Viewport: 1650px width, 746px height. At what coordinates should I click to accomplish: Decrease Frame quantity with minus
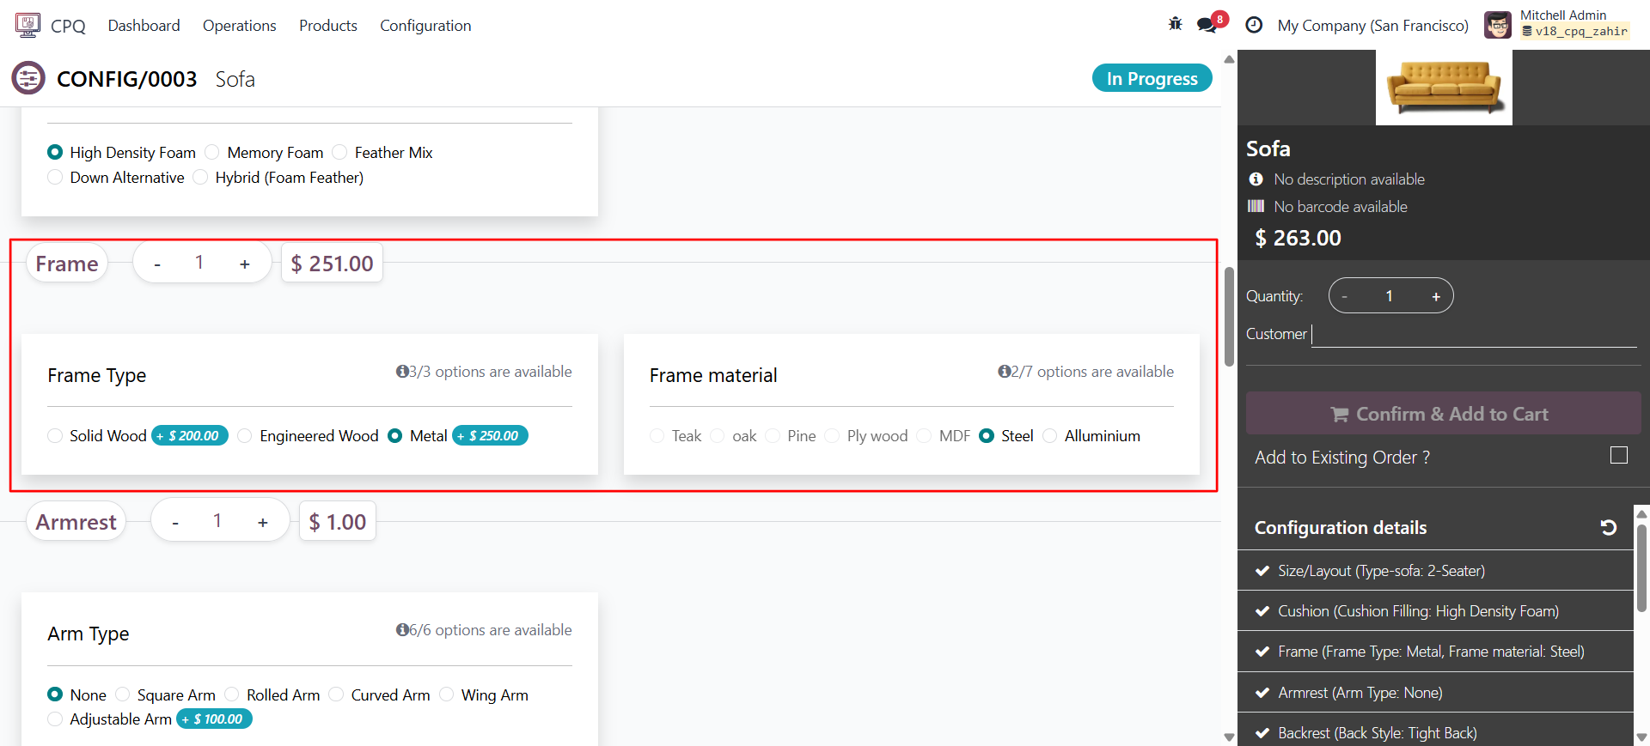[157, 264]
